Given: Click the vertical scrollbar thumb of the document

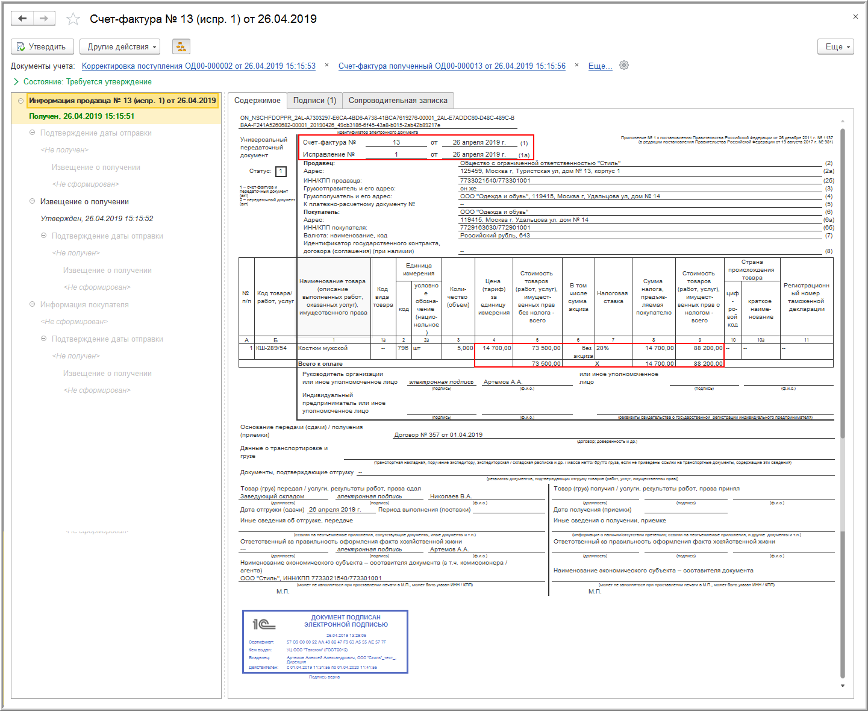Looking at the screenshot, I should 843,283.
